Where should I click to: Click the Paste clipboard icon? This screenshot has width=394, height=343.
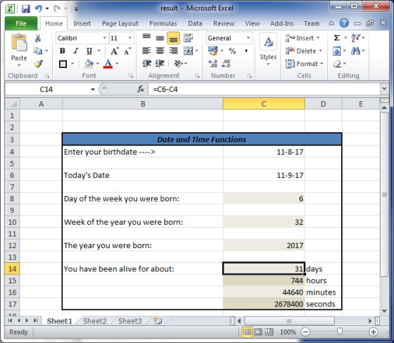click(x=19, y=43)
